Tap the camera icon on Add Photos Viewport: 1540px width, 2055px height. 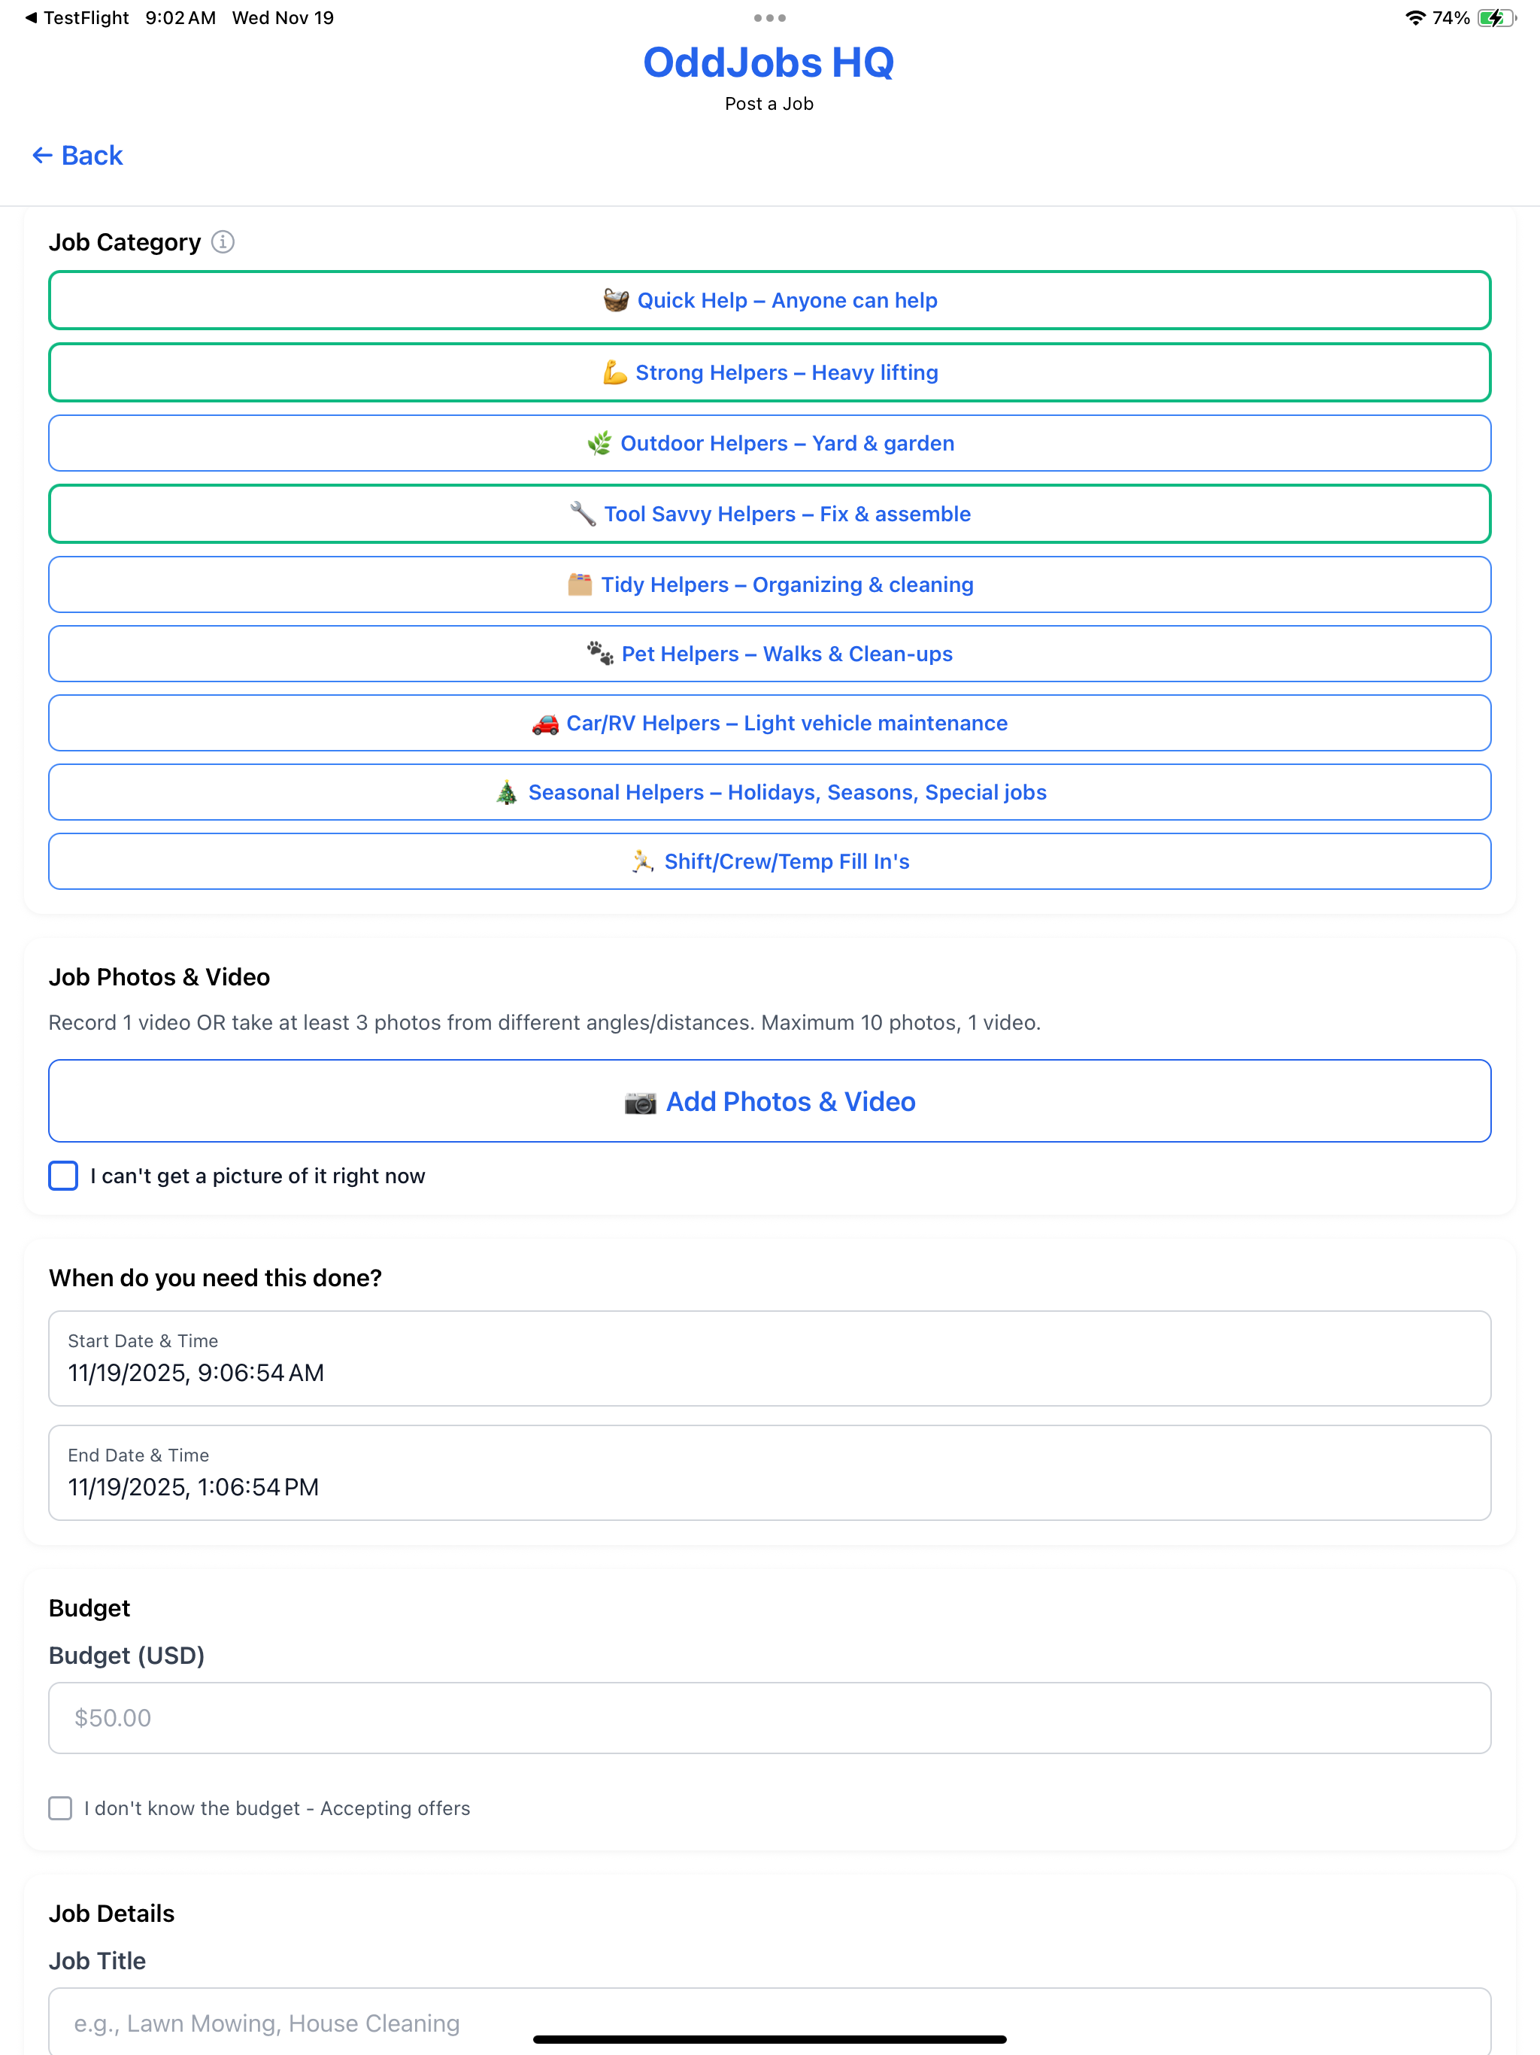[x=640, y=1102]
